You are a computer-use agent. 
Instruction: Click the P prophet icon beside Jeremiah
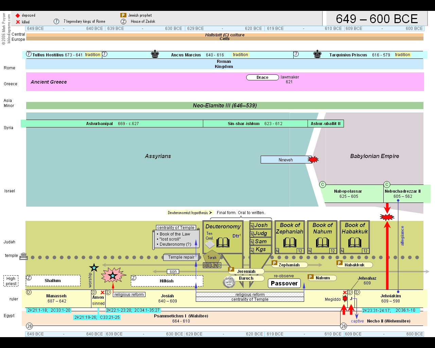click(231, 269)
